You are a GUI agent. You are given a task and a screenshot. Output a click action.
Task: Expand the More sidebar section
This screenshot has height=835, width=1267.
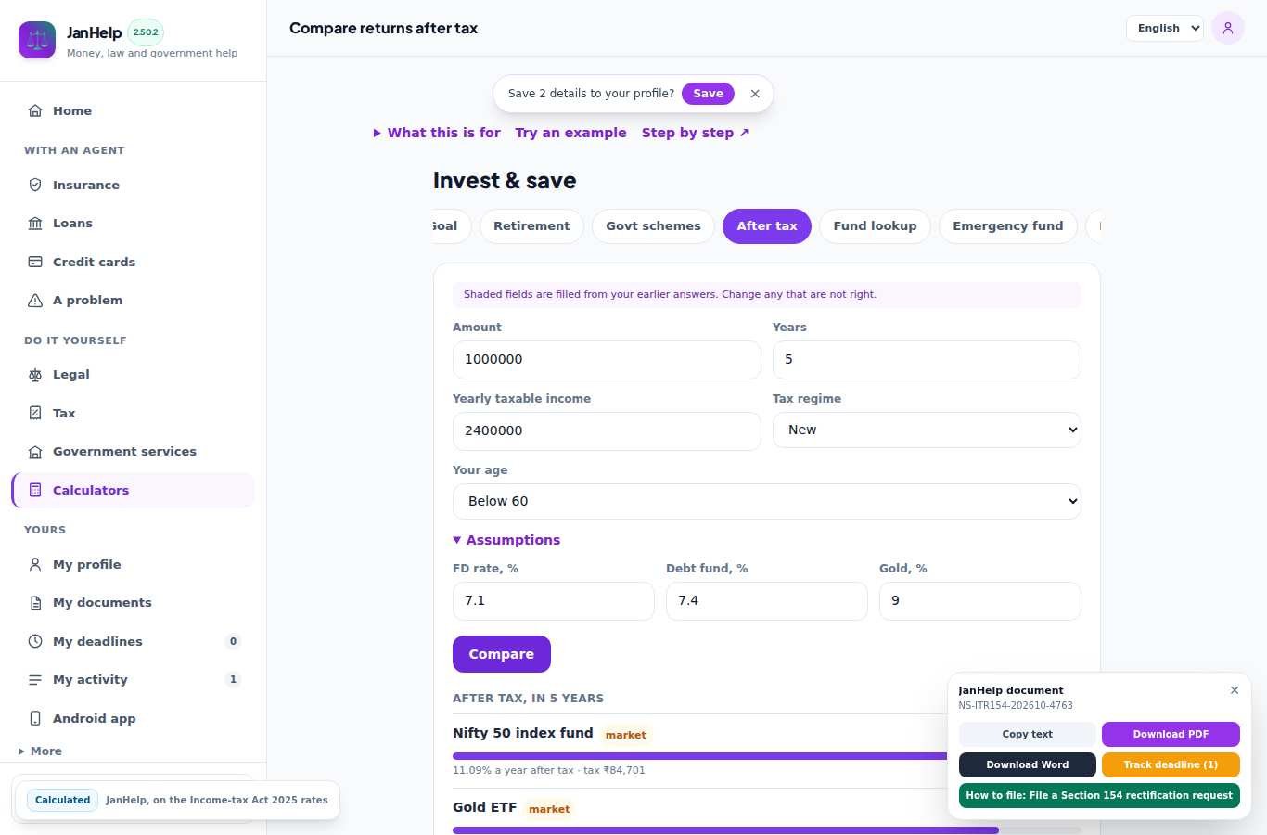pyautogui.click(x=40, y=751)
